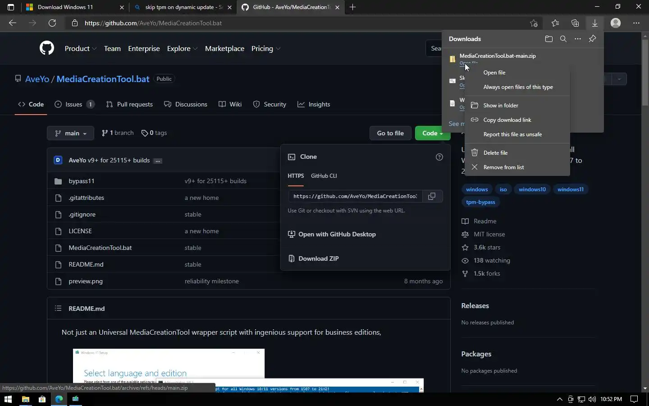This screenshot has width=649, height=406.
Task: Open Edge settings and more menu
Action: 636,23
